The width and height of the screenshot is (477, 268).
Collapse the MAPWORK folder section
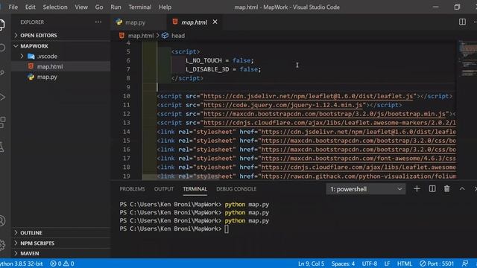(x=61, y=46)
